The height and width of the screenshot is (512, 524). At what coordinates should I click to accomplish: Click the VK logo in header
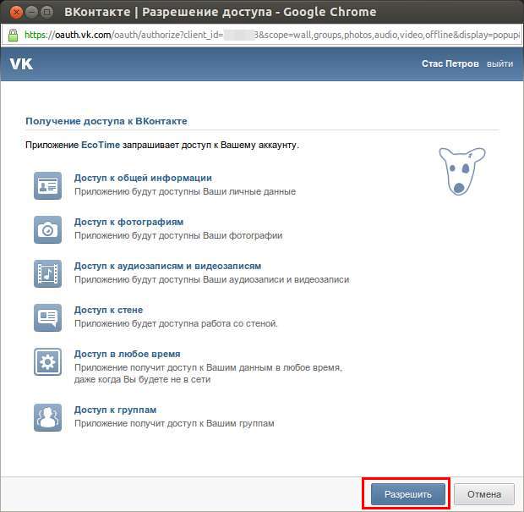(21, 64)
